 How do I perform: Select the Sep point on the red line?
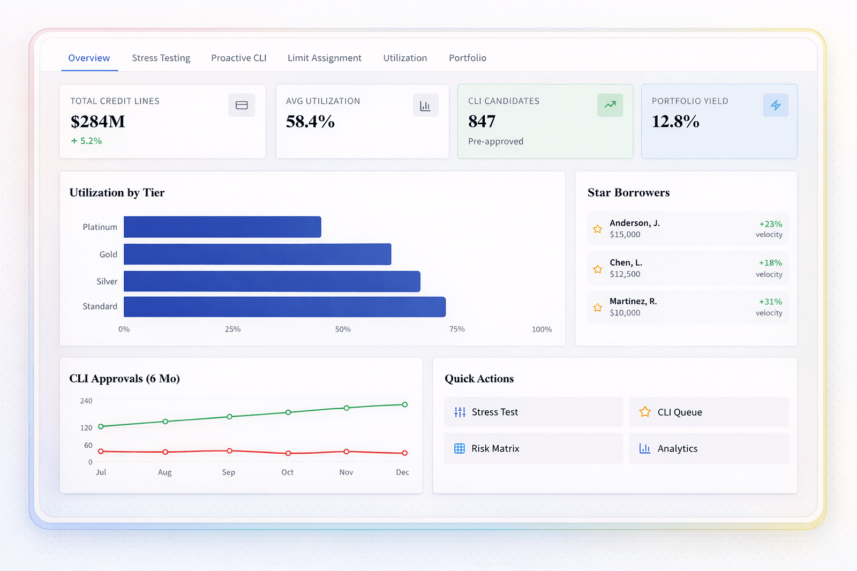point(229,451)
